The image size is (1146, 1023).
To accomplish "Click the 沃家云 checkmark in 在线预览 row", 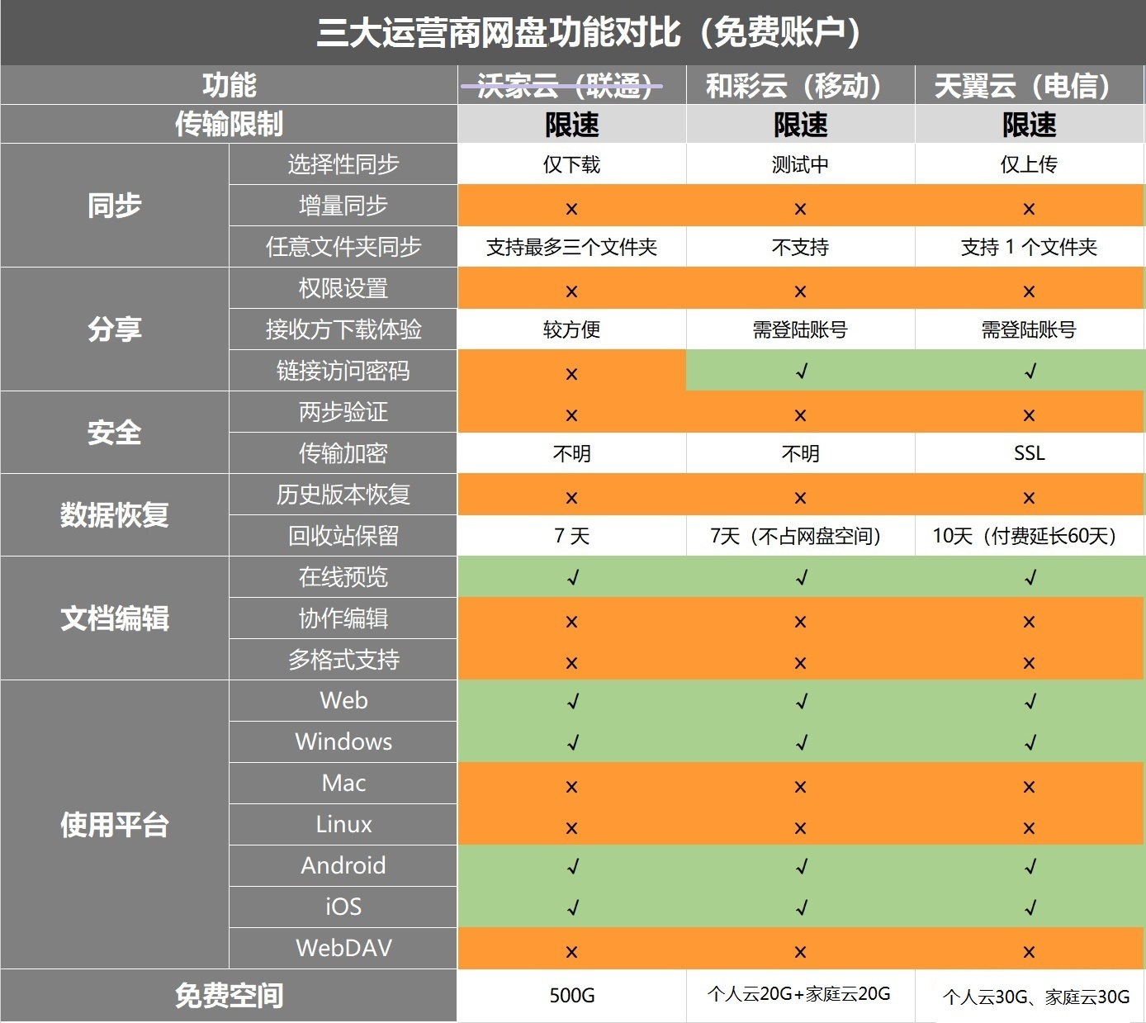I will pyautogui.click(x=571, y=578).
